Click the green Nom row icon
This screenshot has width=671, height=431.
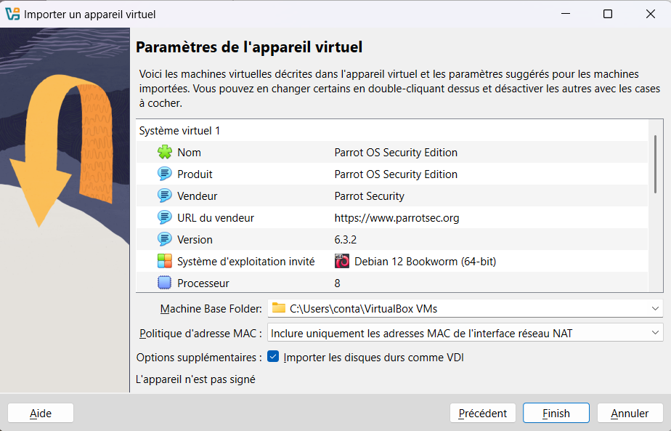click(x=165, y=152)
